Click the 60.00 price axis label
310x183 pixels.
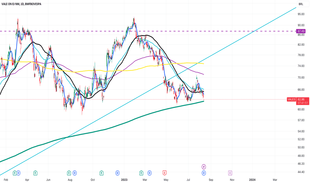(x=301, y=109)
